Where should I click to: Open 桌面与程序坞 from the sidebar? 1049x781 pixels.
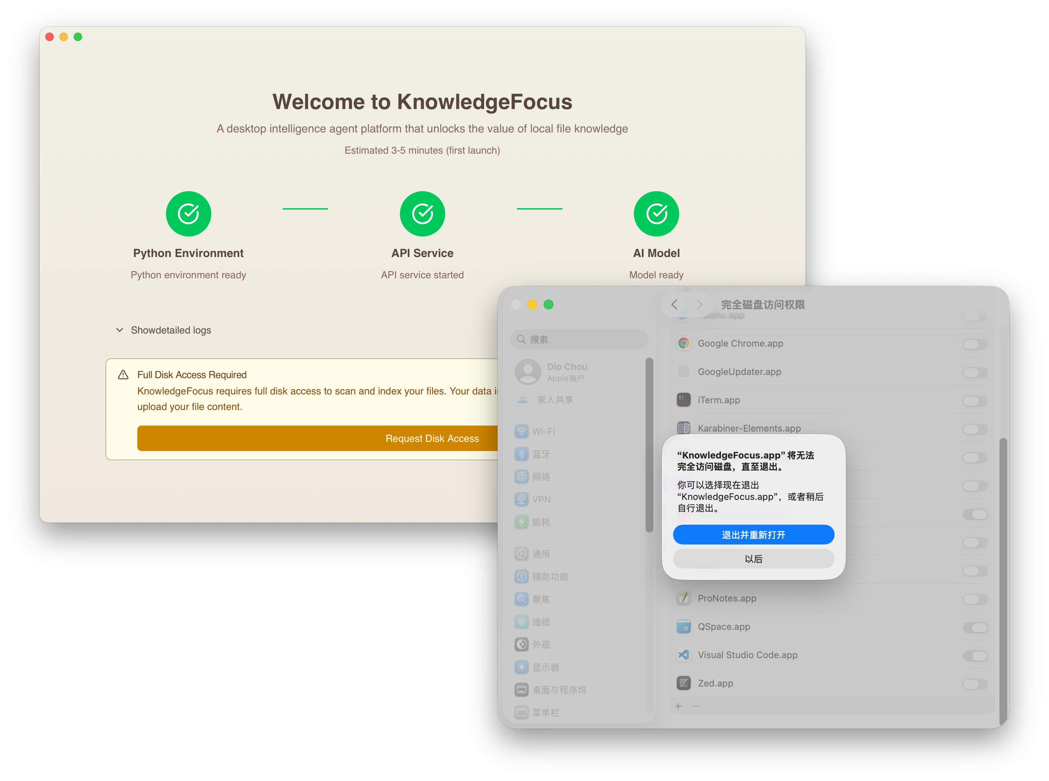pyautogui.click(x=522, y=690)
